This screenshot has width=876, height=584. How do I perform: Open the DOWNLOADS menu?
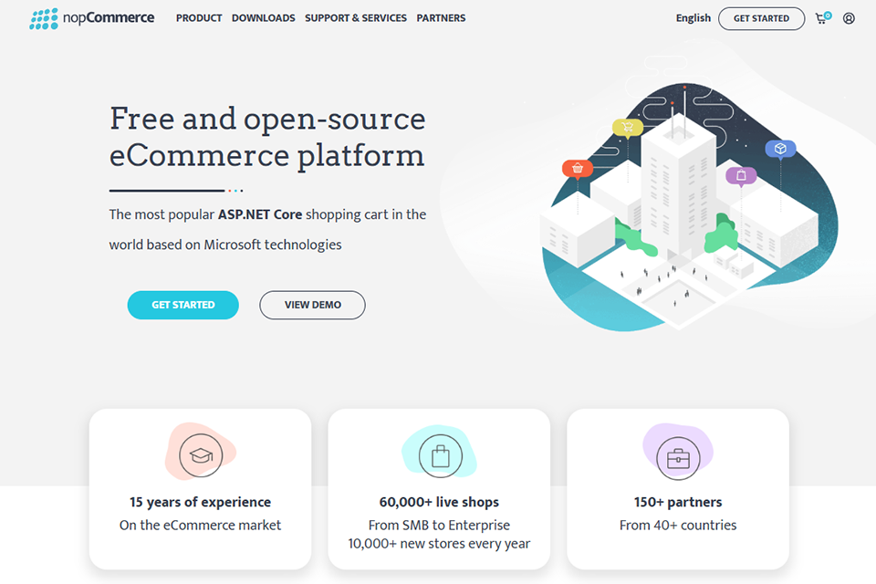[x=263, y=18]
